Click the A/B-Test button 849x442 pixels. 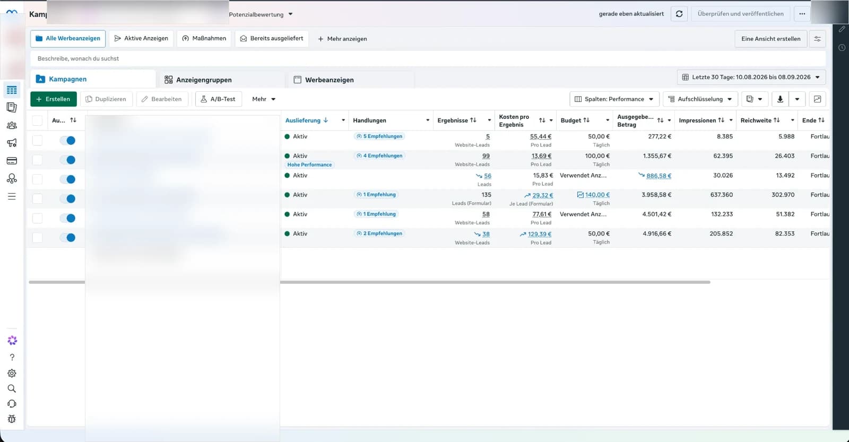[x=219, y=99]
